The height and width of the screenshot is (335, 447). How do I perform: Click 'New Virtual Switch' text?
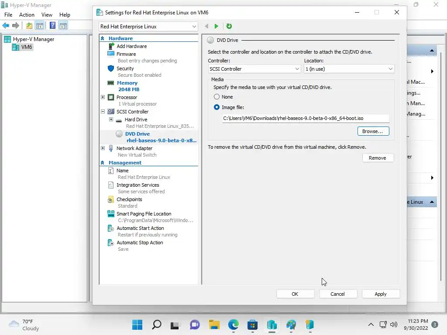[x=137, y=155]
